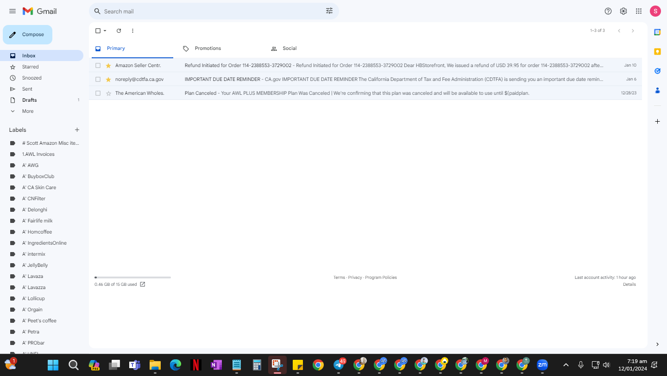667x376 pixels.
Task: Select the noreply@cdtfa.ca.gov email checkbox
Action: click(x=98, y=80)
